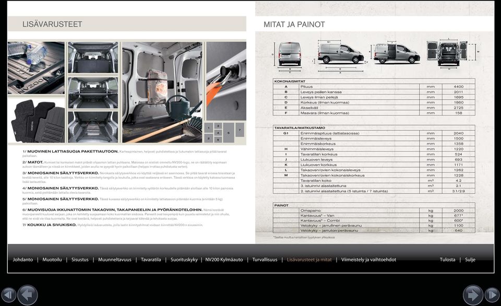Click the numbered photo layout diagram
The image size is (501, 306).
(225, 133)
